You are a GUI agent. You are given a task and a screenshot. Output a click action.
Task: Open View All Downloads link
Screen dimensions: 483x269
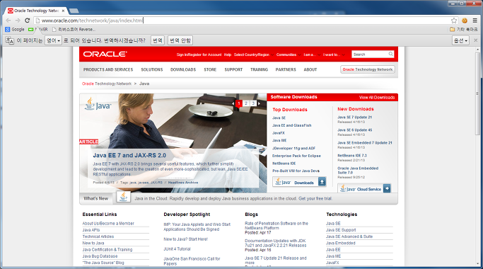(377, 98)
